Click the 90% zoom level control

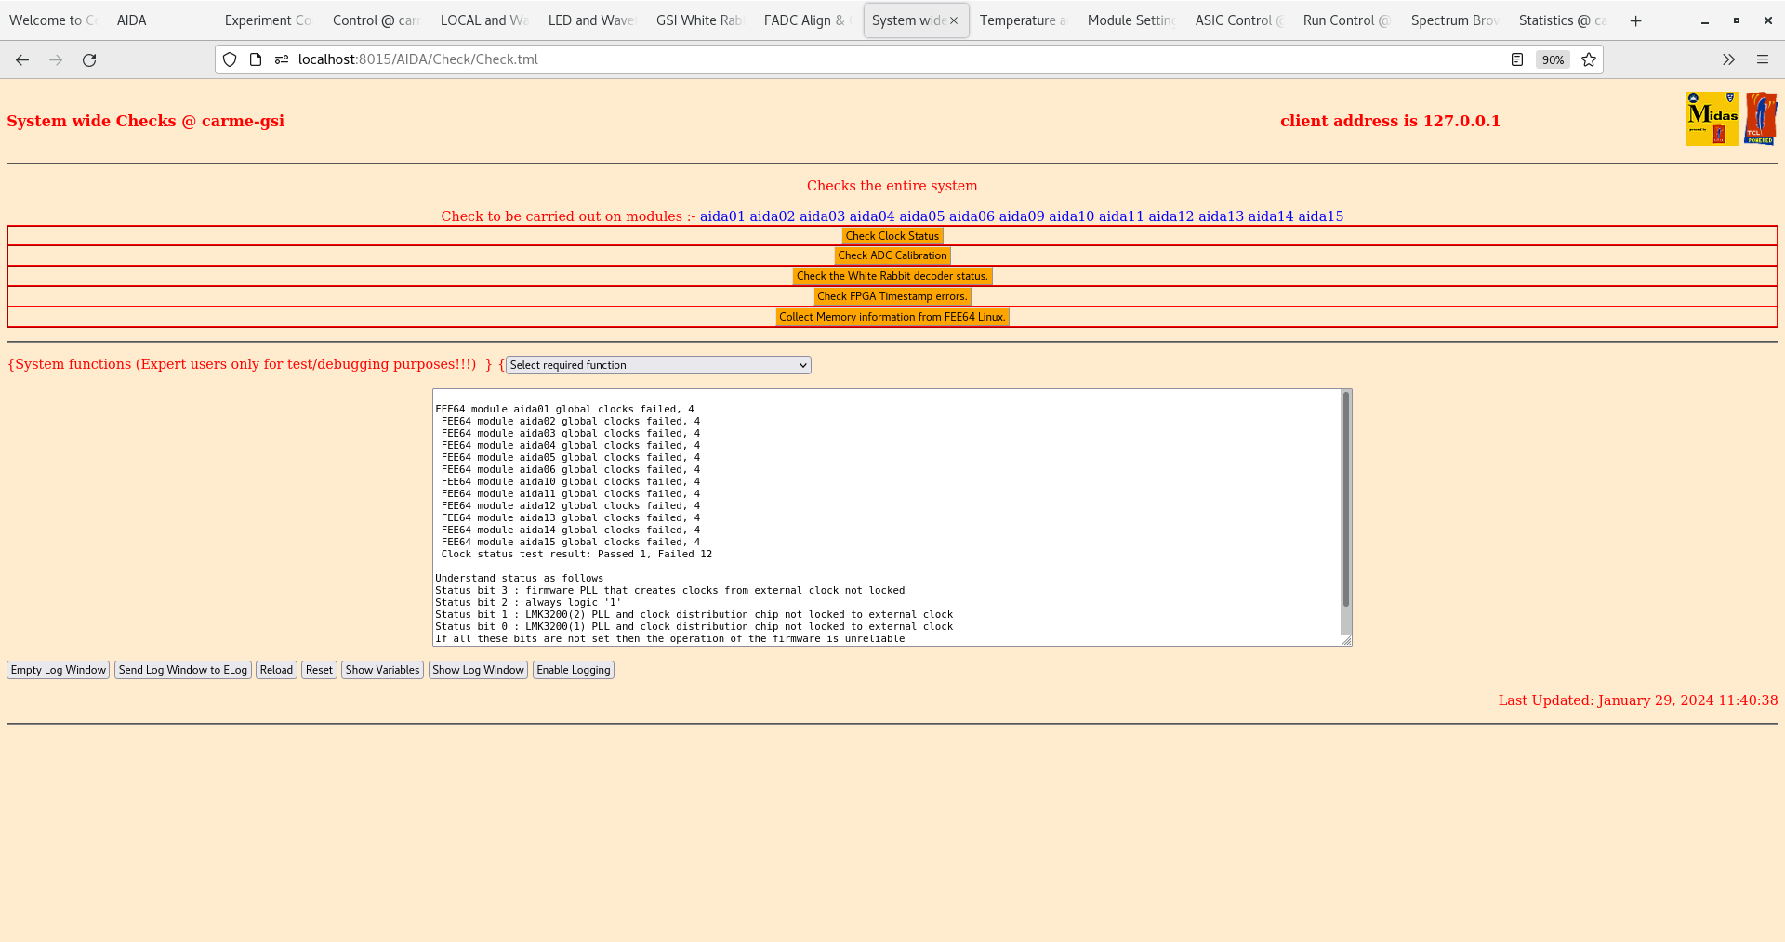coord(1553,59)
